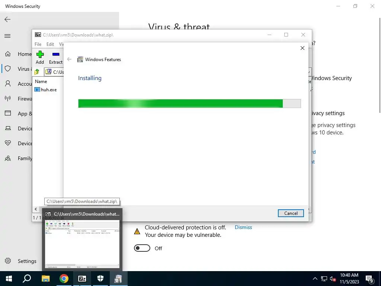381x286 pixels.
Task: Maximize the 7-Zip window
Action: (x=286, y=35)
